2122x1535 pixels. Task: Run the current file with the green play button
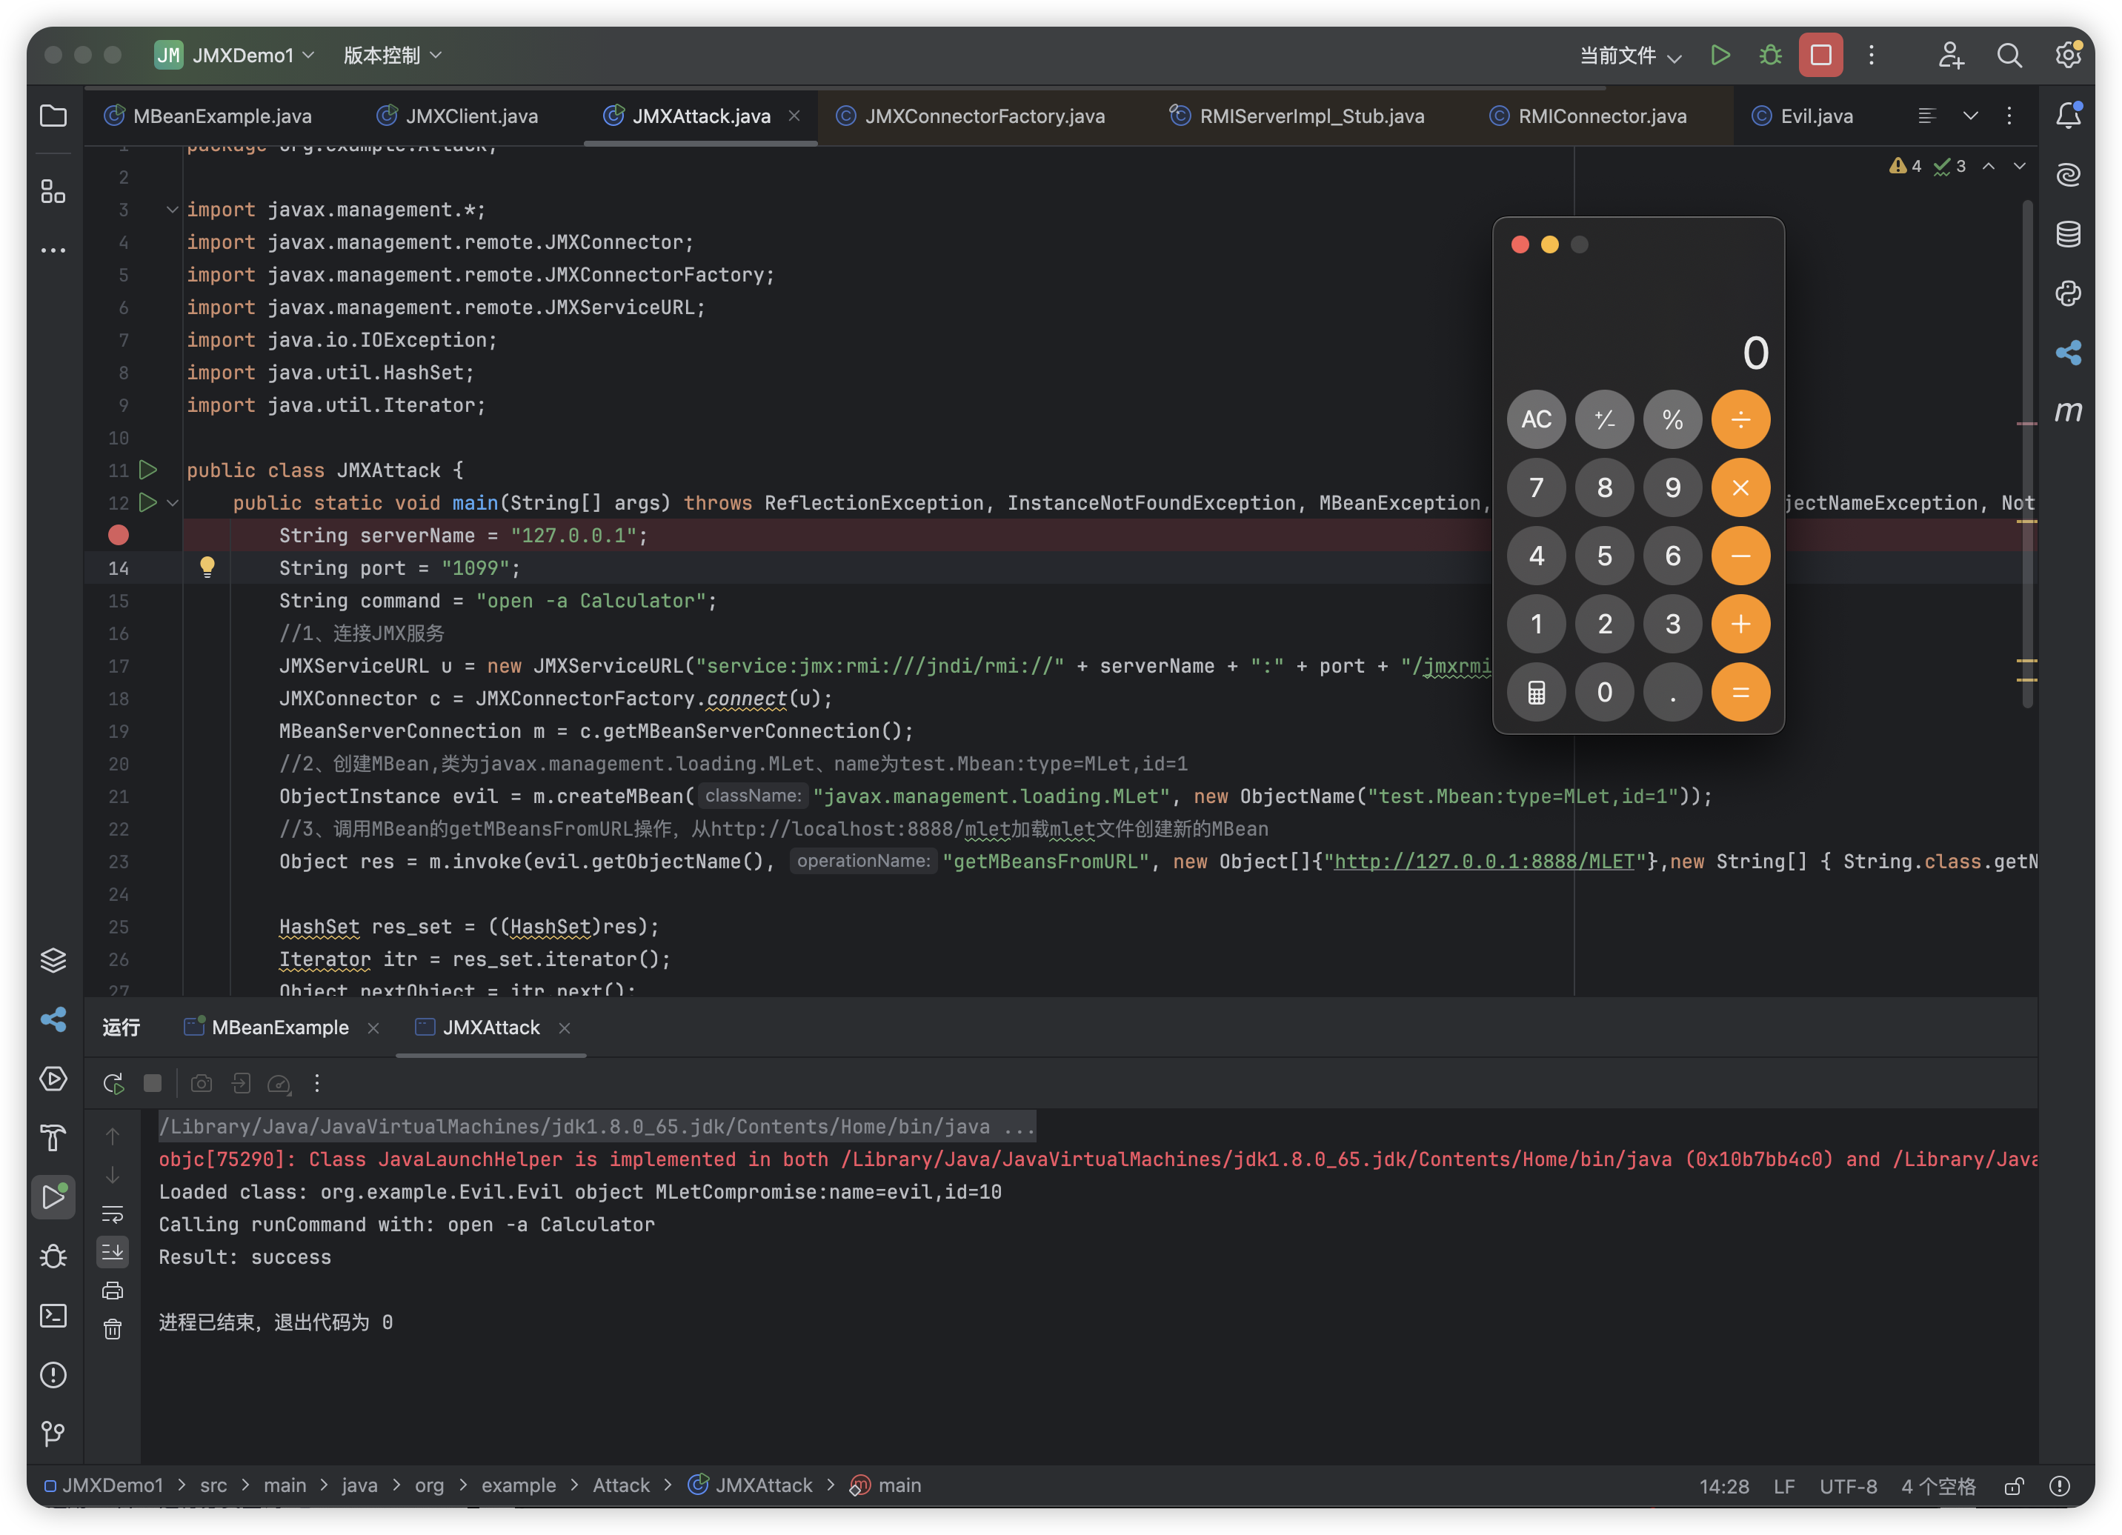[x=1720, y=55]
